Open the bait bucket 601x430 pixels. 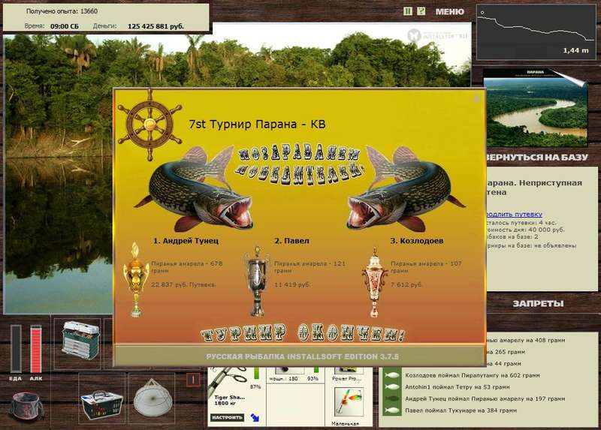coord(26,406)
